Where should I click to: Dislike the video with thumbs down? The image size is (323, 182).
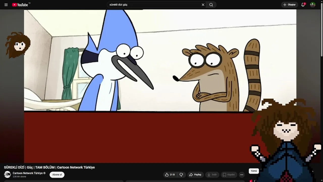[181, 175]
